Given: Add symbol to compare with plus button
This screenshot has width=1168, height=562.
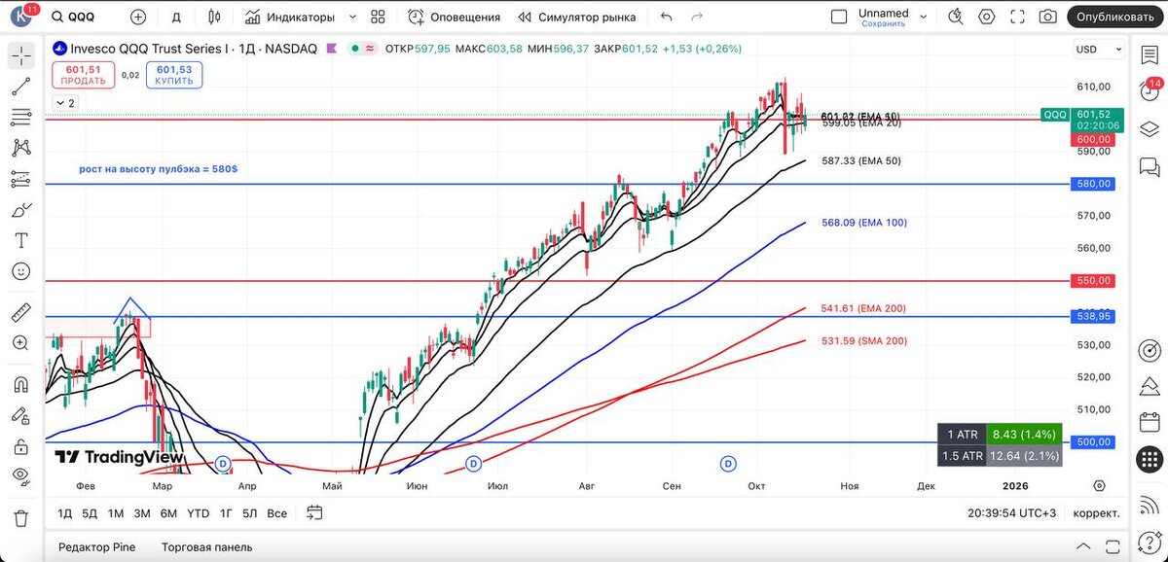Looking at the screenshot, I should point(138,17).
